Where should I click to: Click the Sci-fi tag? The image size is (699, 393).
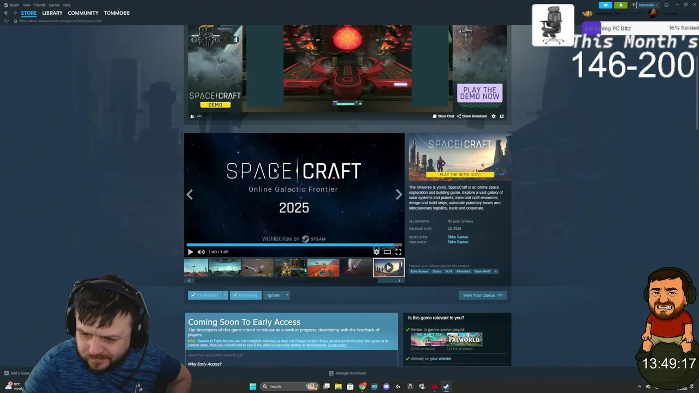(449, 271)
